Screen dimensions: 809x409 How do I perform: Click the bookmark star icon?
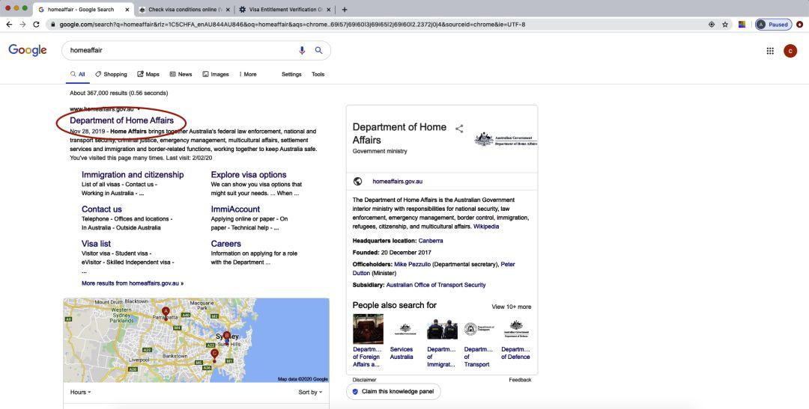click(x=725, y=24)
